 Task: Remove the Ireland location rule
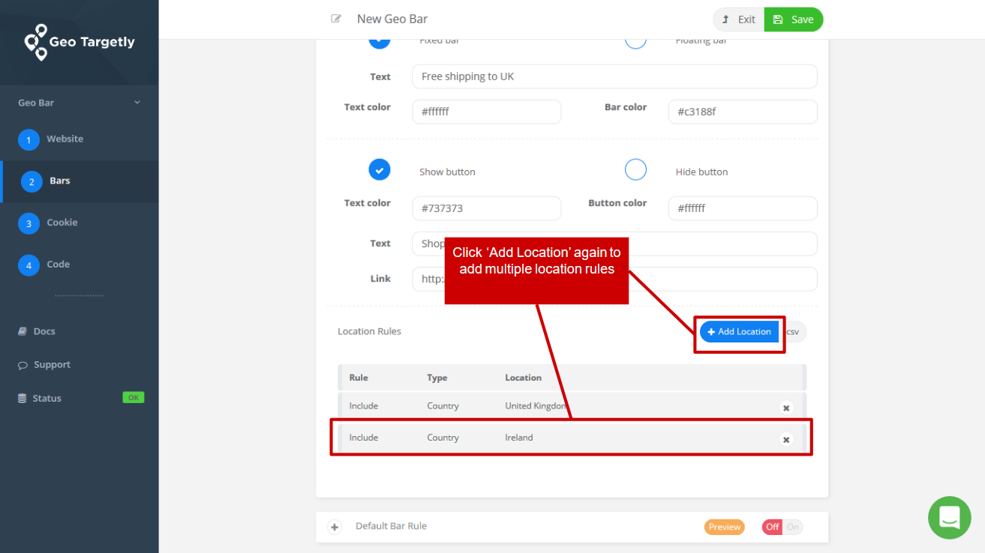coord(785,439)
